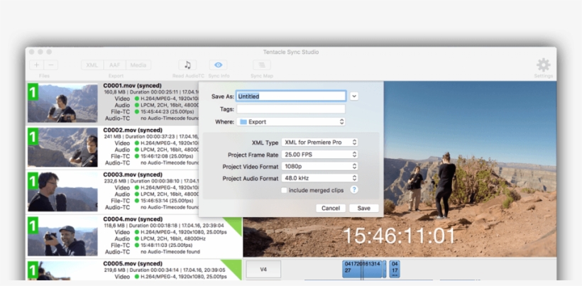Click the green corner flag on C0005
The width and height of the screenshot is (582, 286).
point(235,268)
